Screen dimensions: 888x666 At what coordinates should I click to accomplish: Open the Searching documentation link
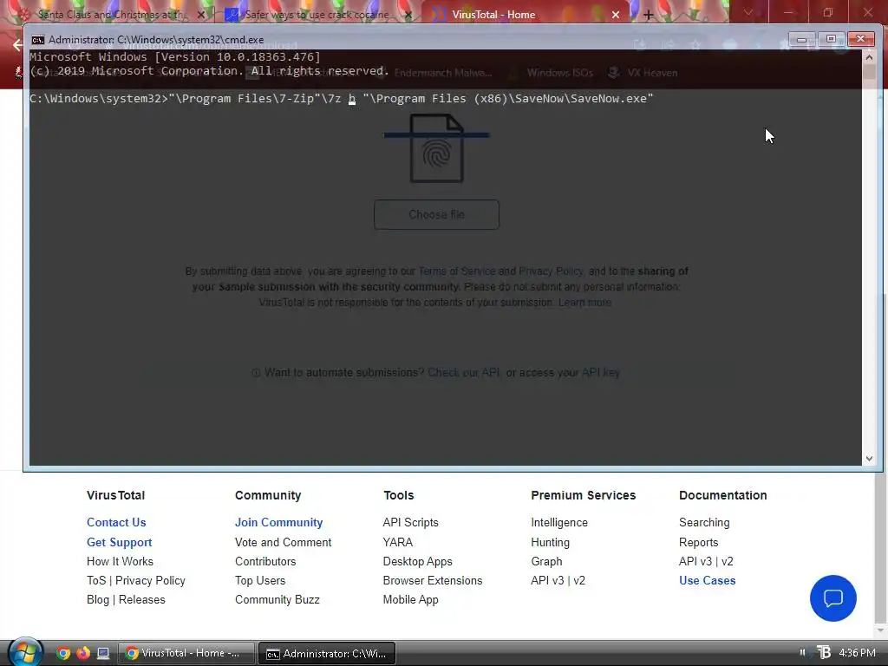704,522
